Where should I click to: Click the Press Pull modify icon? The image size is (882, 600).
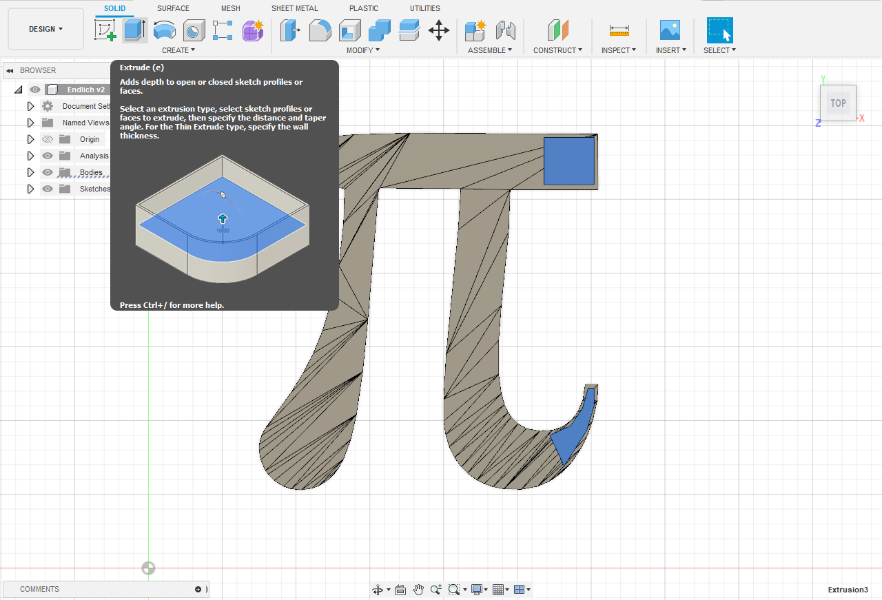coord(290,30)
